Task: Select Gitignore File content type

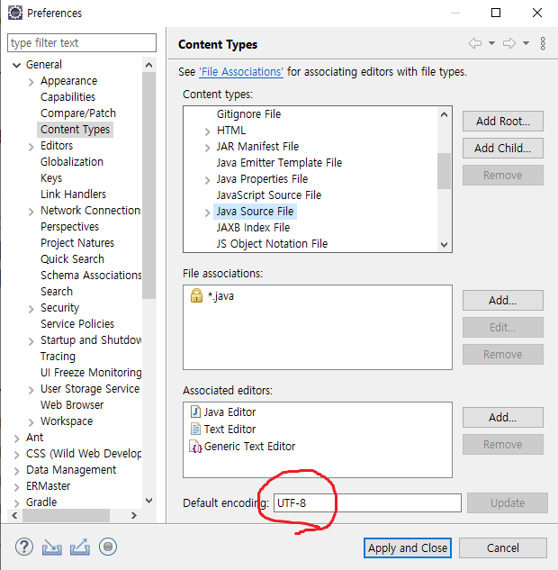Action: point(248,114)
